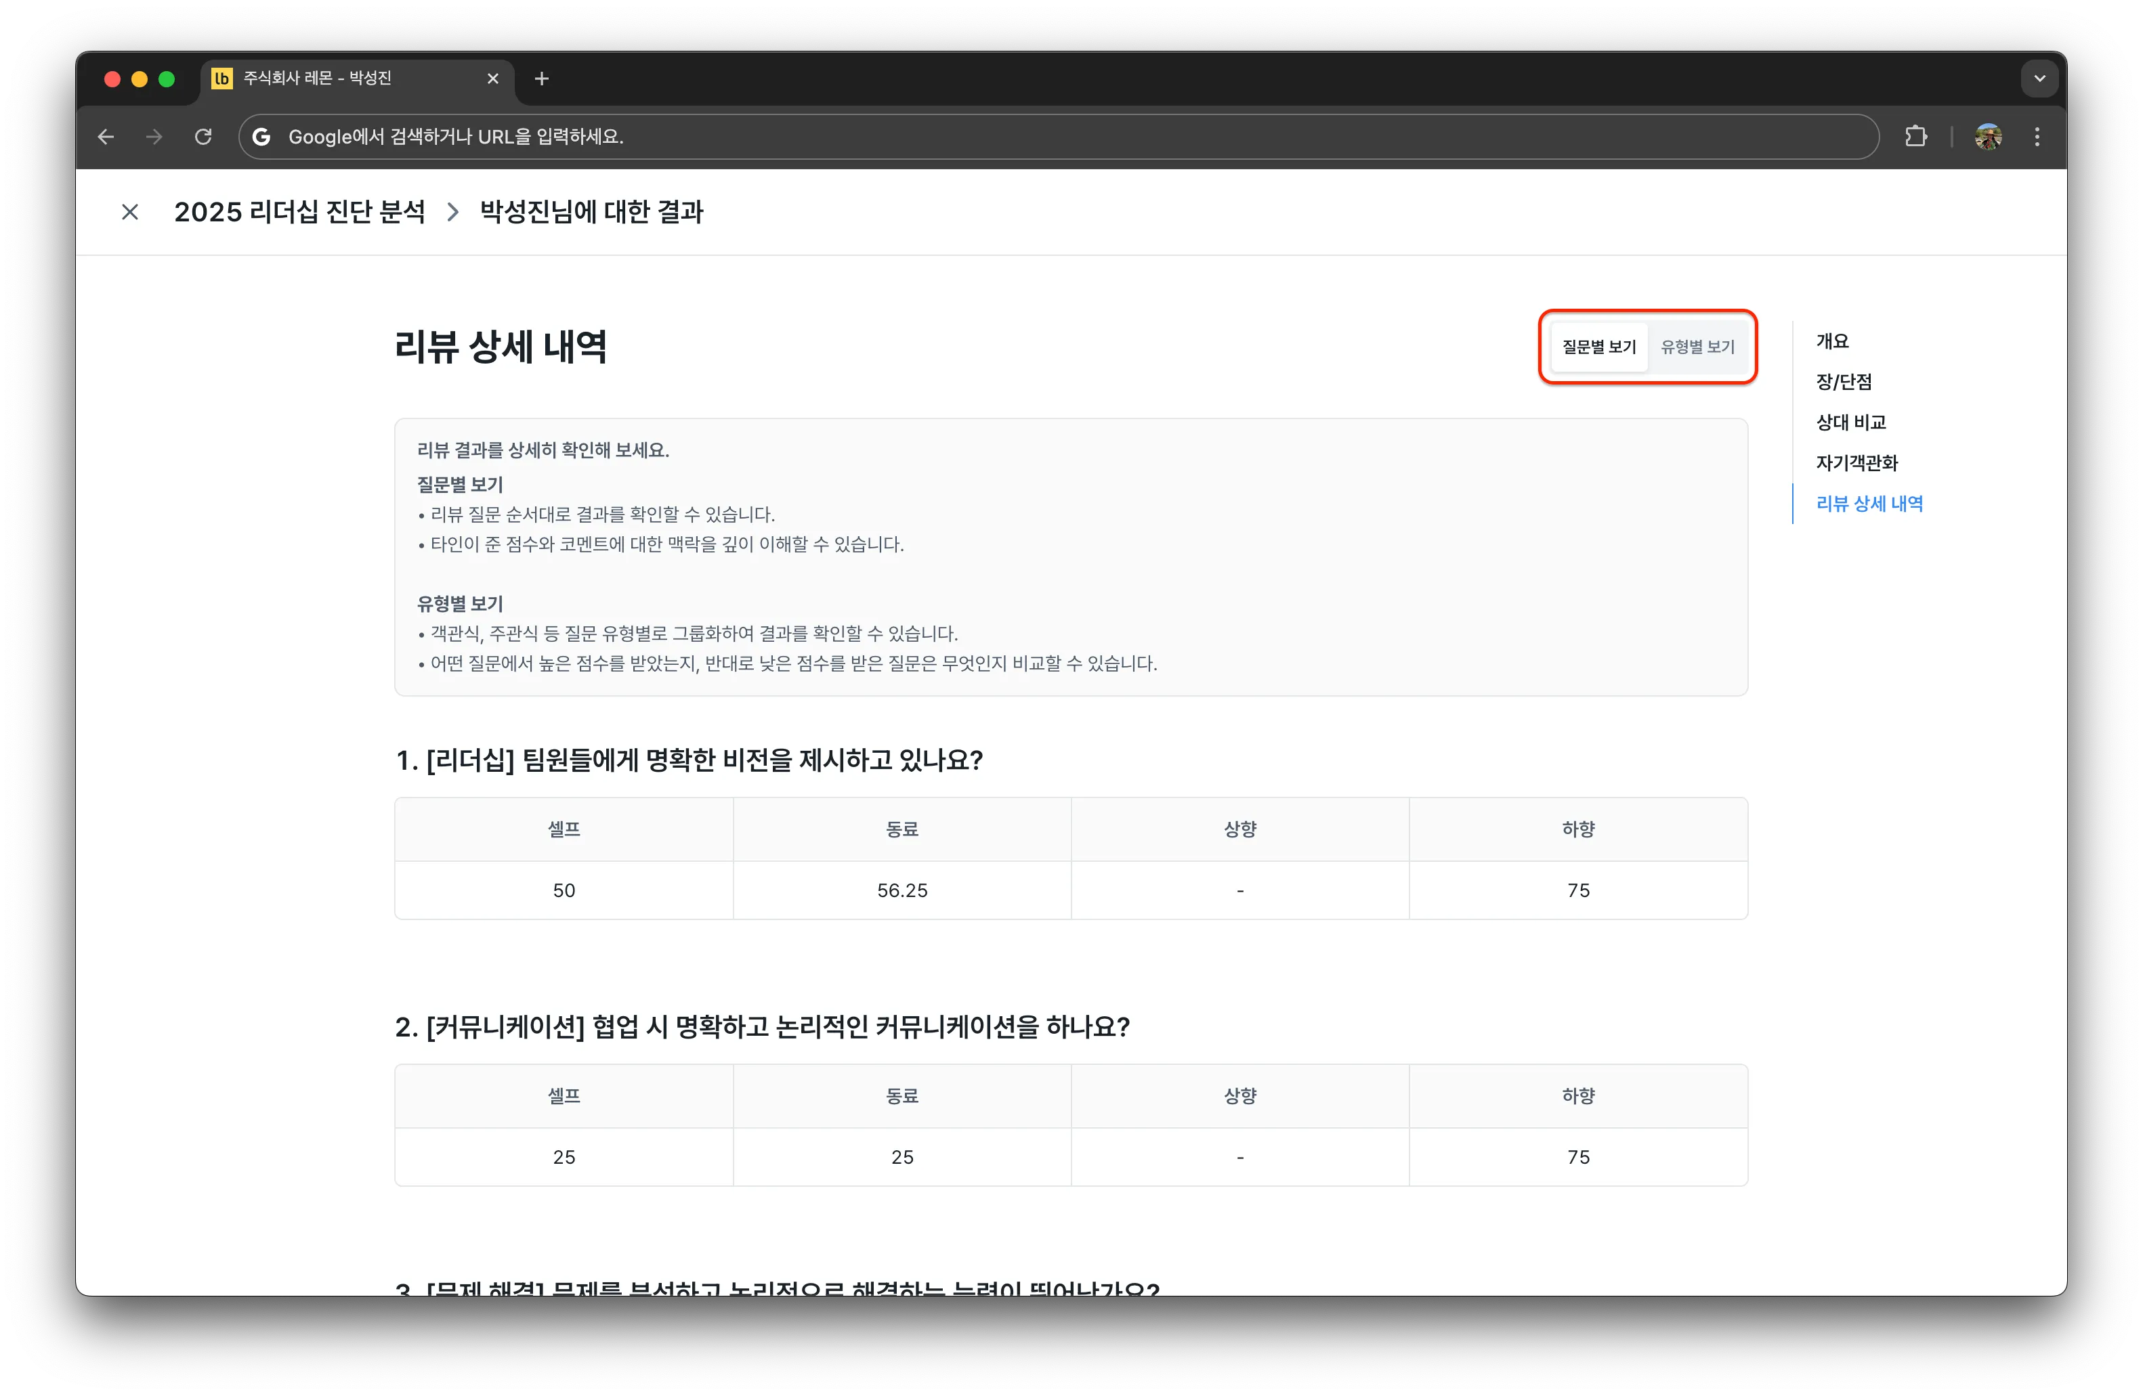Click the 동료 score 56.25 cell
Image resolution: width=2143 pixels, height=1396 pixels.
click(x=902, y=891)
